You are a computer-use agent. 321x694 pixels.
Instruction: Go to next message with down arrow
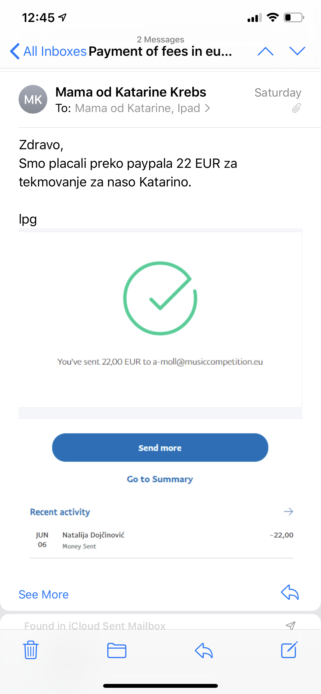tap(297, 51)
